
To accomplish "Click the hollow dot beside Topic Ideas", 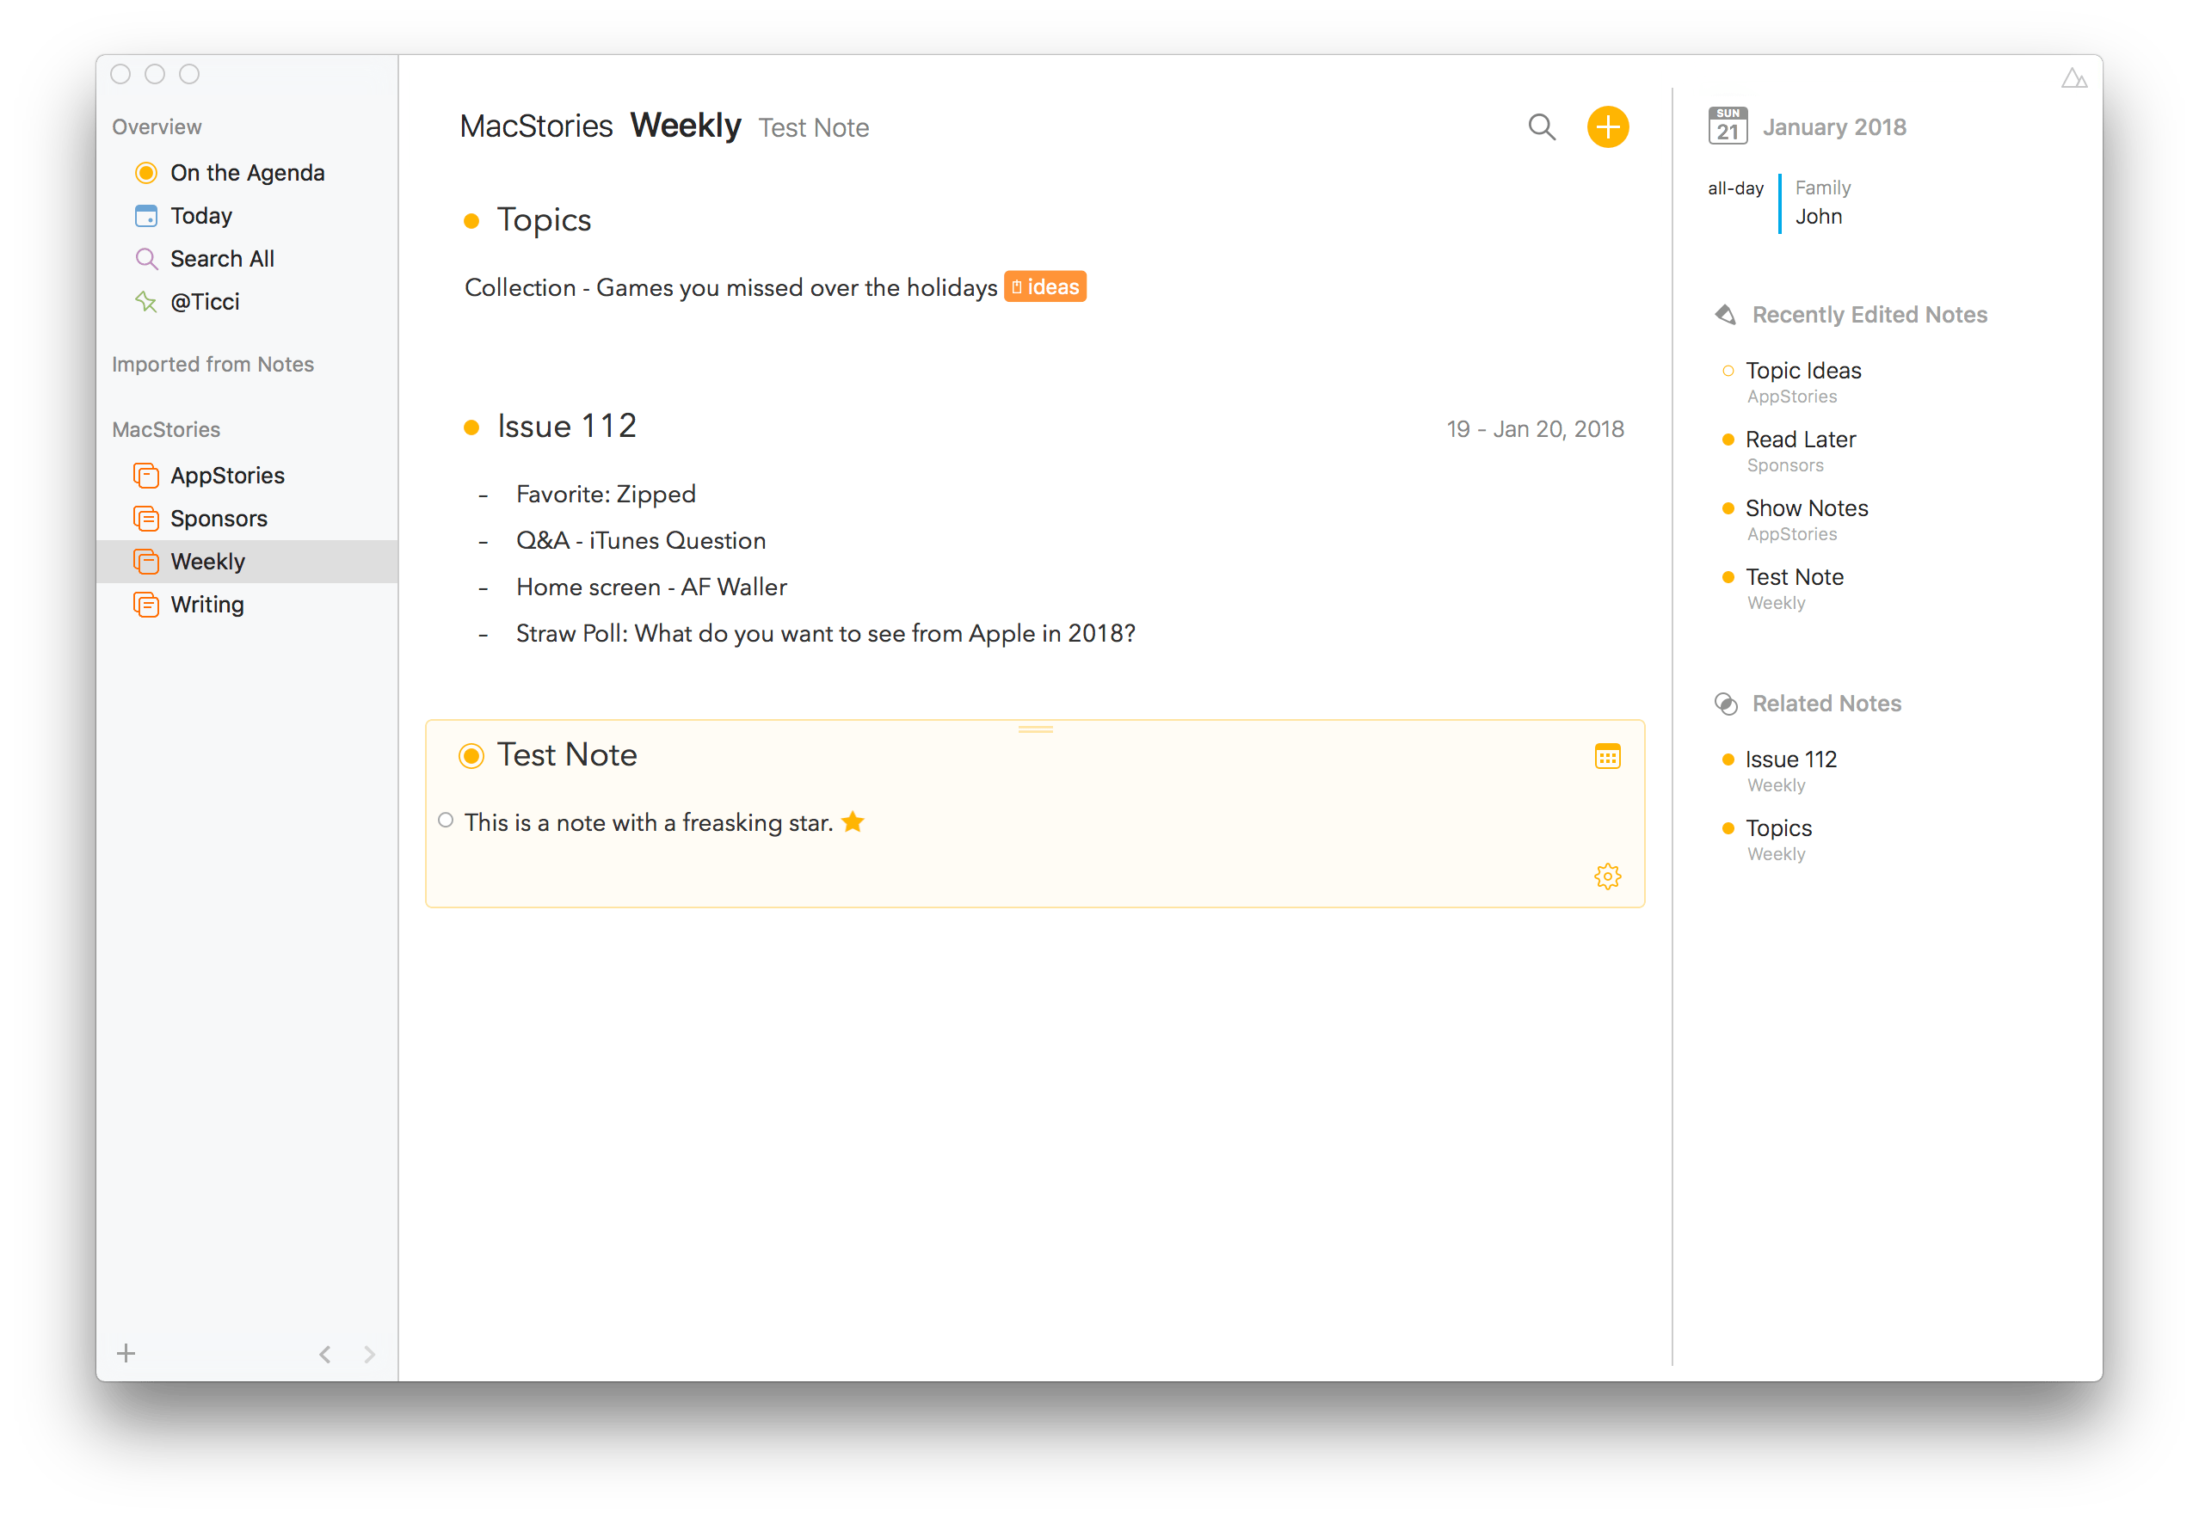I will (x=1727, y=372).
